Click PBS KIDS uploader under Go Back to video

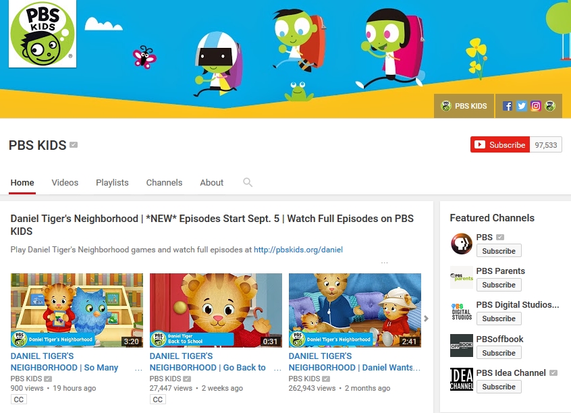click(x=165, y=379)
